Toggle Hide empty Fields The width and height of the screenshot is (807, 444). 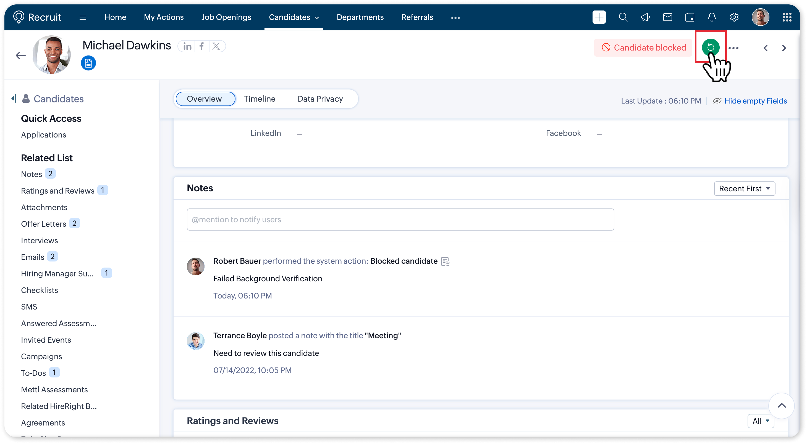[755, 101]
